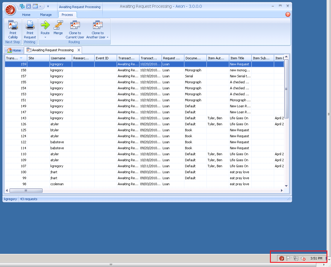331x267 pixels.
Task: Switch to the Manage ribbon tab
Action: coord(46,14)
